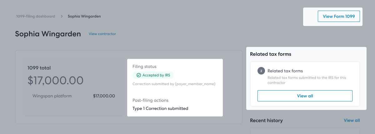375x134 pixels.
Task: Open View all beside Recent history
Action: point(352,121)
